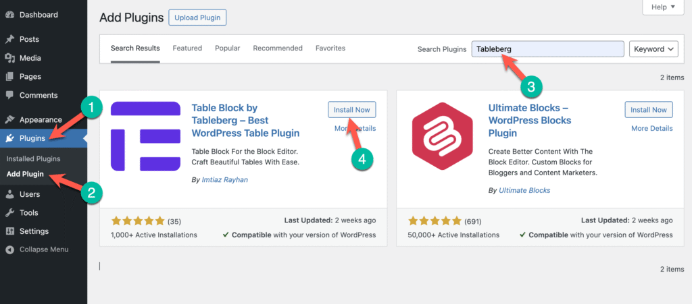692x304 pixels.
Task: Open author link Imtiaz Rayhan
Action: 224,180
